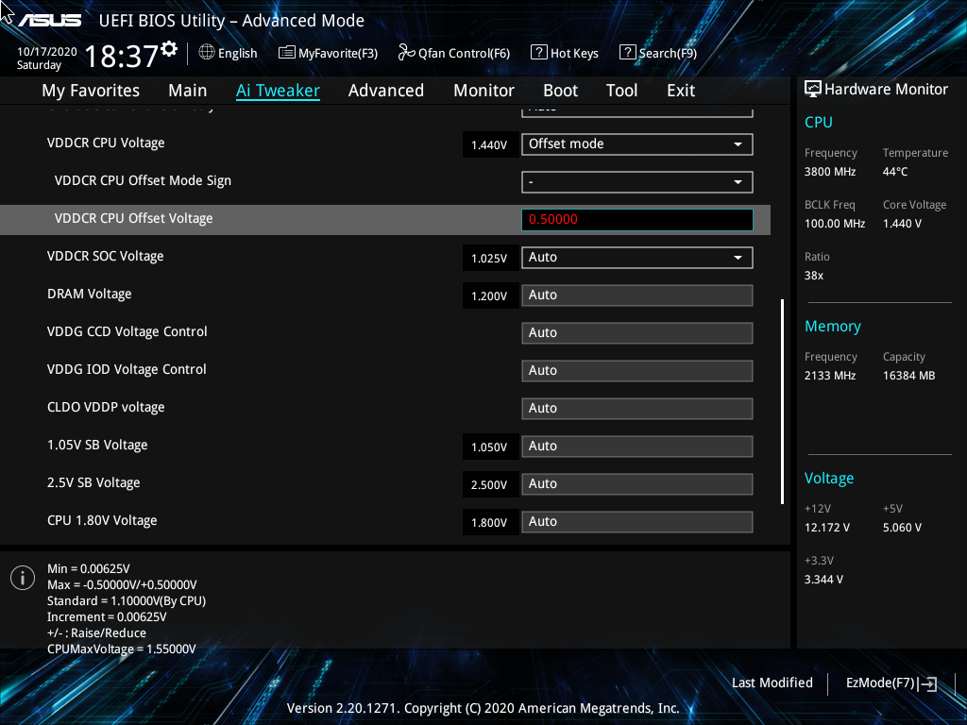Click the 38x Ratio value
The image size is (967, 725).
tap(814, 277)
